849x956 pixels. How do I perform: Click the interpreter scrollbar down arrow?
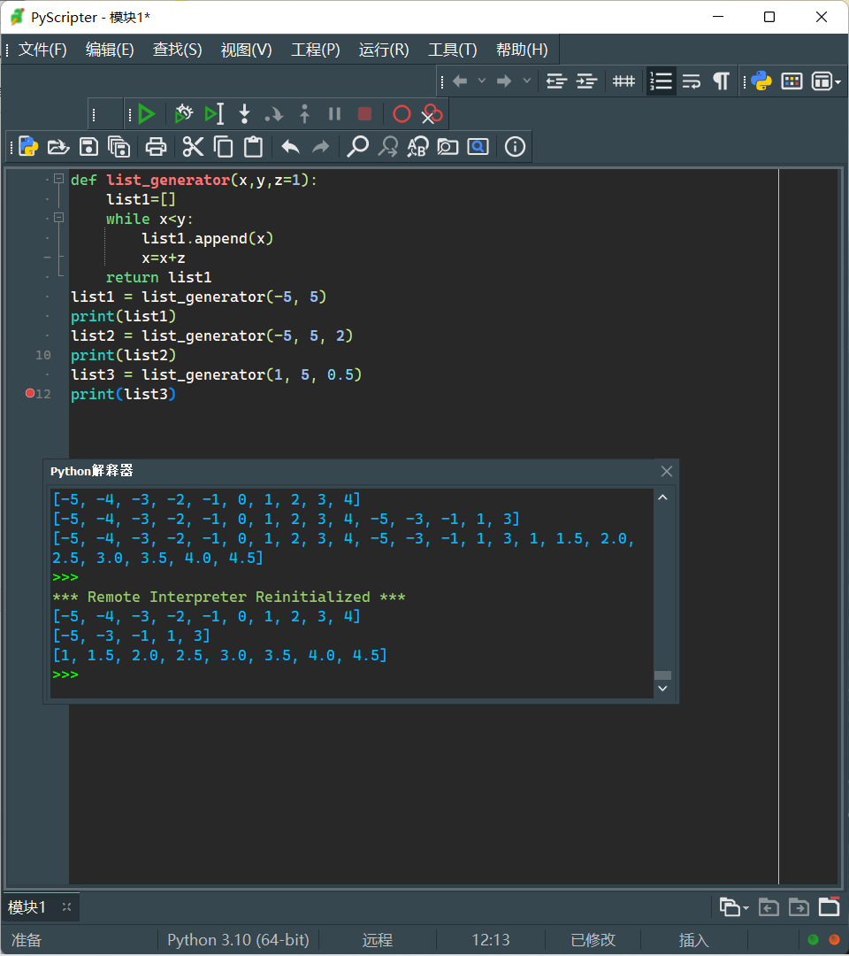[x=662, y=689]
